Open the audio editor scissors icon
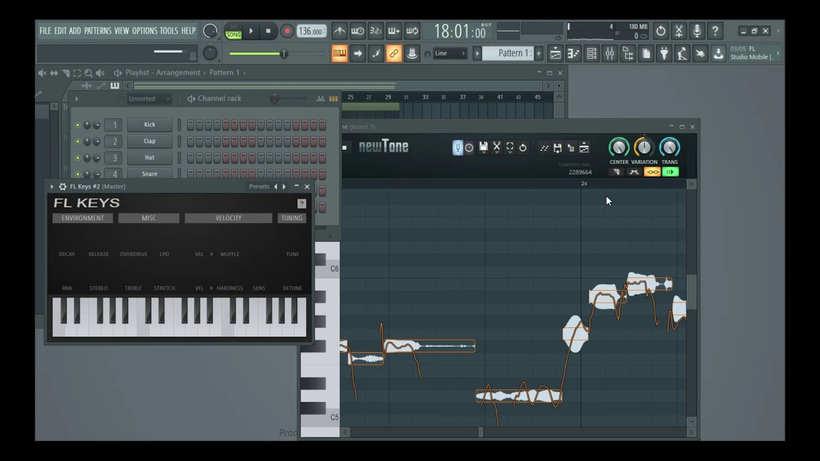This screenshot has height=461, width=820. [679, 31]
